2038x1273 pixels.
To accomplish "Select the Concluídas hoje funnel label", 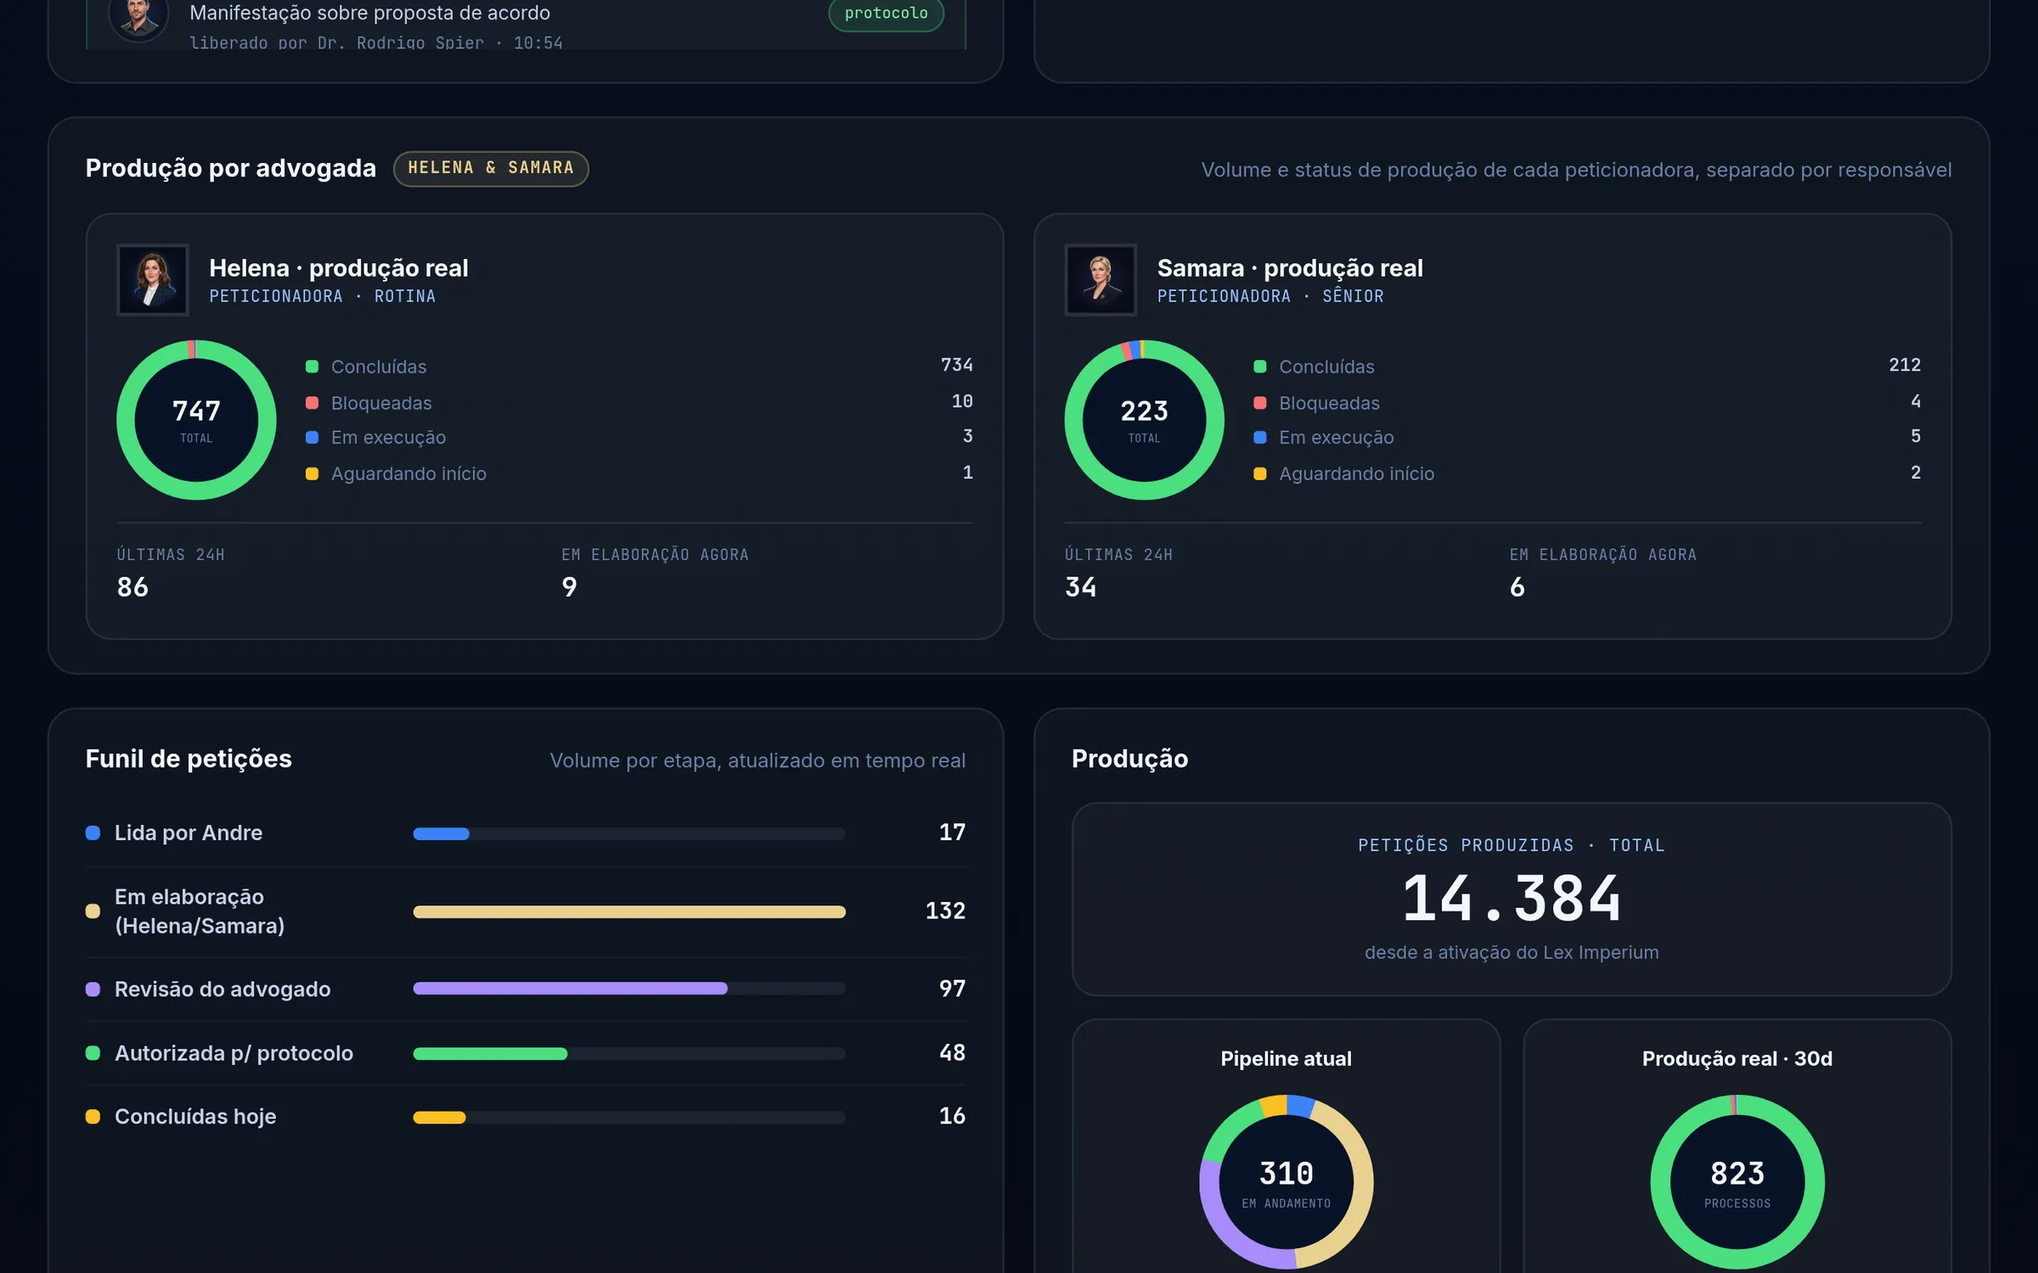I will (195, 1116).
